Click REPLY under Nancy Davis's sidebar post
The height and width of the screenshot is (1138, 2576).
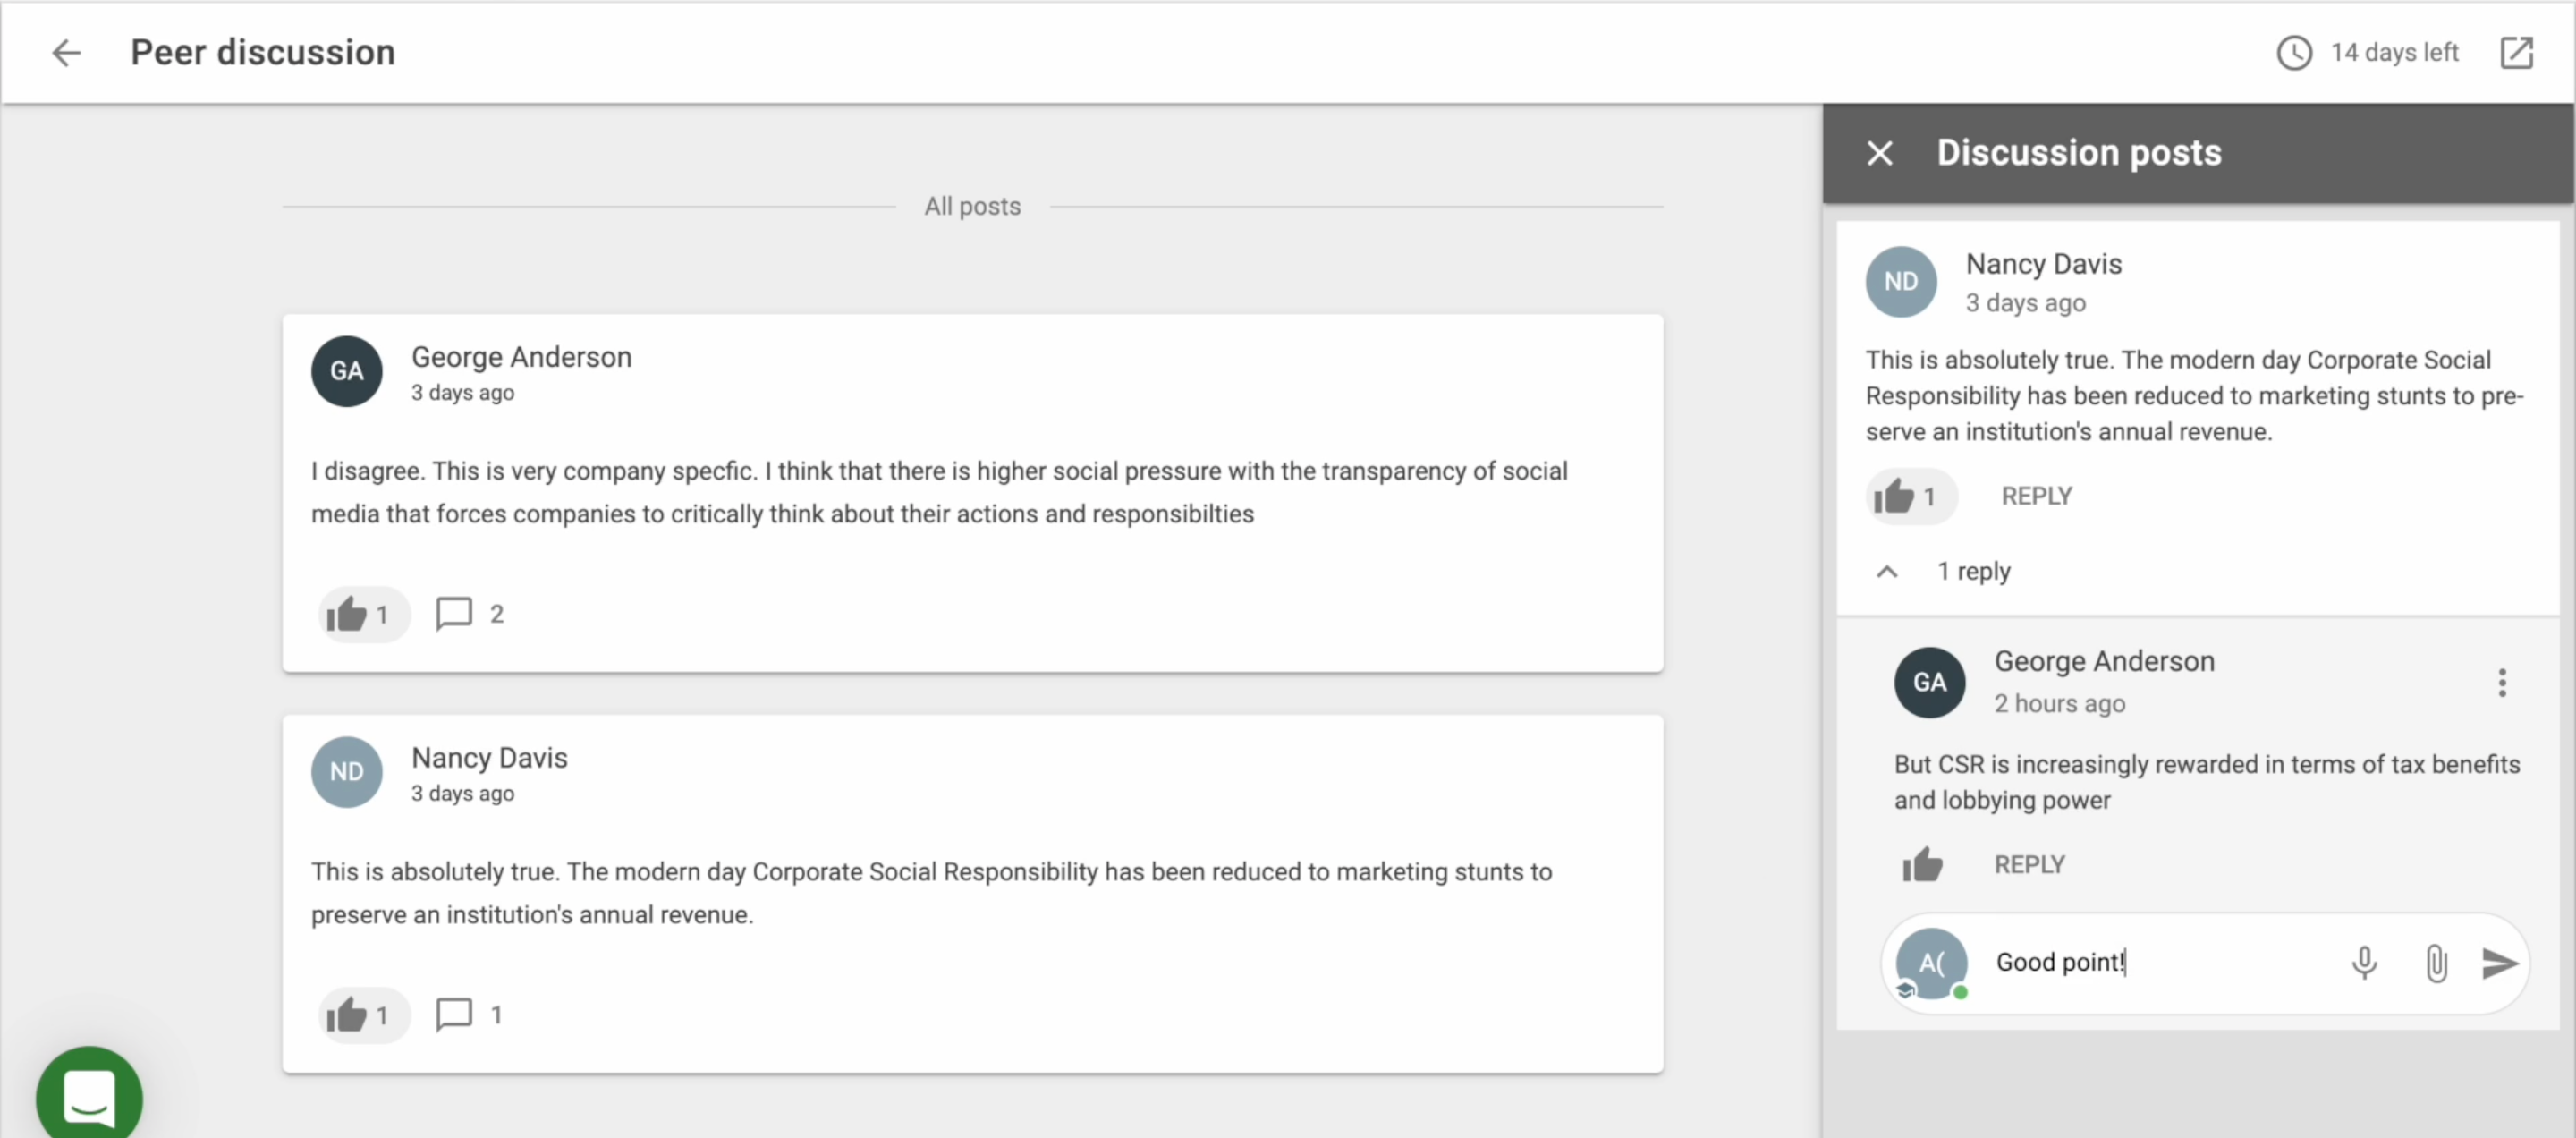(2036, 496)
